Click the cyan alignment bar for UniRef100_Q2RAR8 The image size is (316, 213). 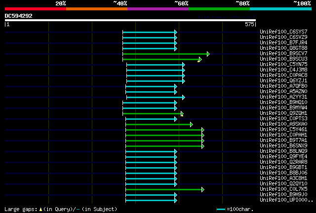coord(150,163)
